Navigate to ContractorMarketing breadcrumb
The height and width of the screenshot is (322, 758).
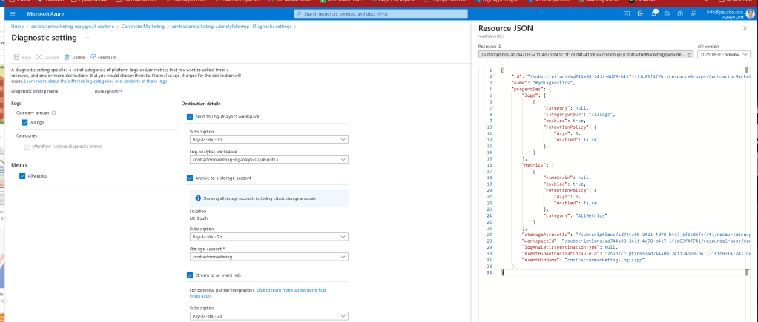coord(142,27)
